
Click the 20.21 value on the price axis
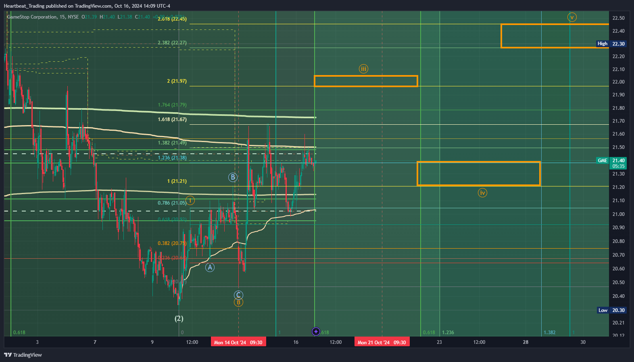coord(618,323)
